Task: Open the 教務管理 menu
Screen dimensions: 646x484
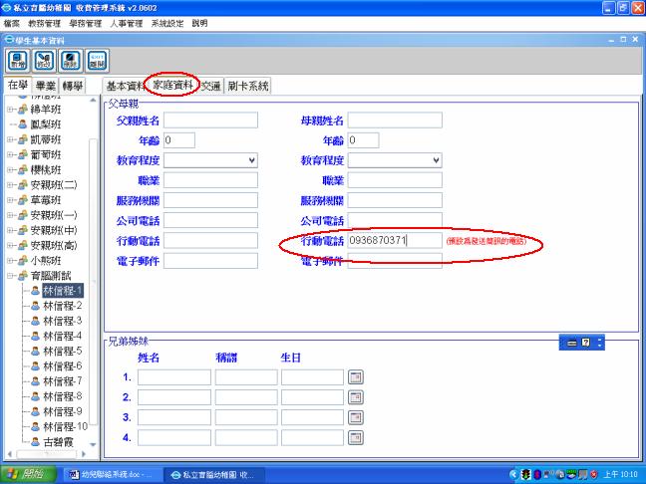Action: click(x=44, y=22)
